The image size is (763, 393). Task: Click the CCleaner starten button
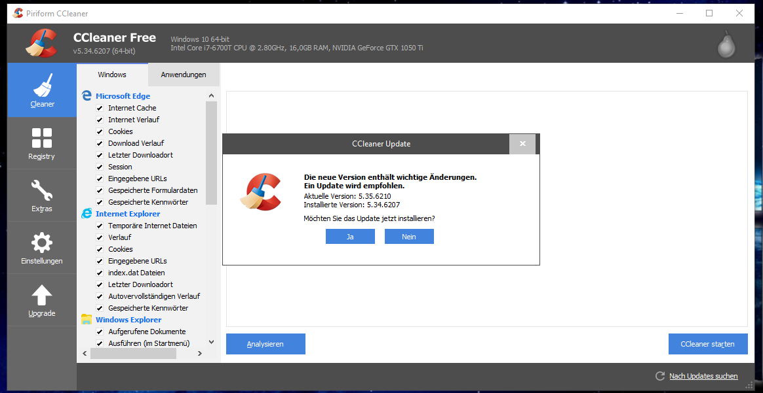pyautogui.click(x=708, y=344)
